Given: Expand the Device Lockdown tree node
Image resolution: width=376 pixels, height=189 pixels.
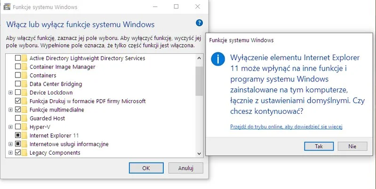Looking at the screenshot, I should (10, 93).
